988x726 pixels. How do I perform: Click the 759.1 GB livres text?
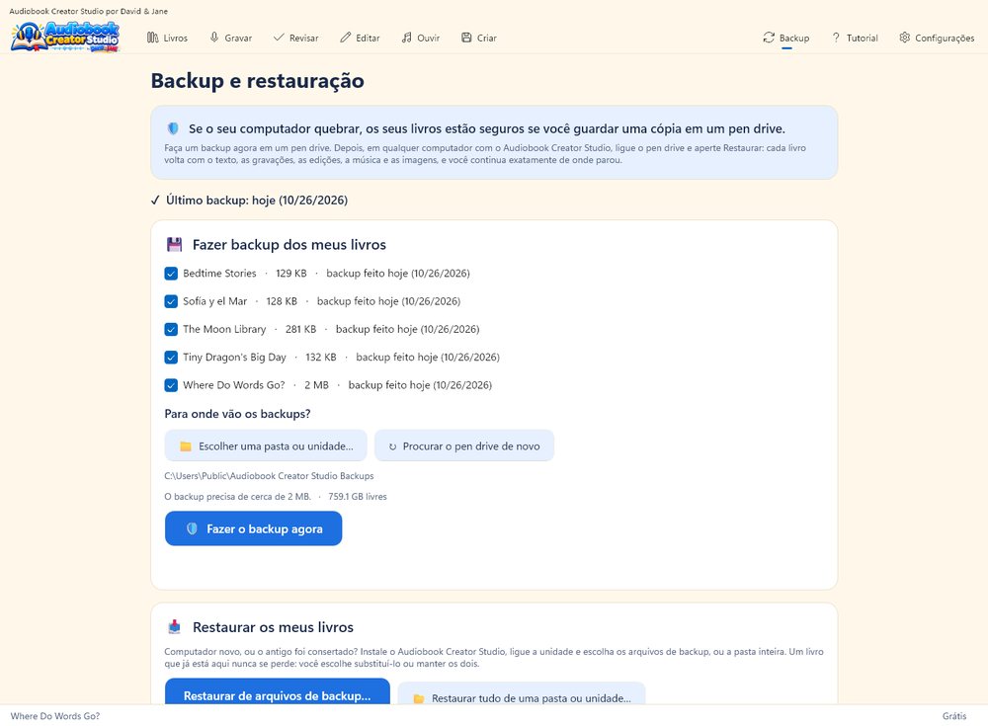point(358,497)
